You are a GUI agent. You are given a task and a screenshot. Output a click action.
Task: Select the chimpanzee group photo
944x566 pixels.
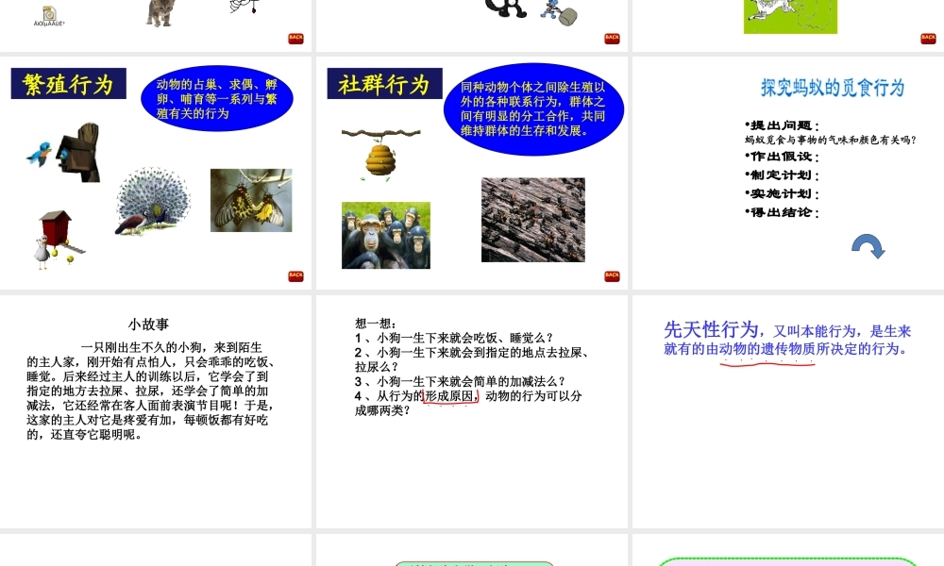tap(386, 235)
